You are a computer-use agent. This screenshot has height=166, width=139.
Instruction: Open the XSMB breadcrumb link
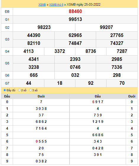coord(42,4)
